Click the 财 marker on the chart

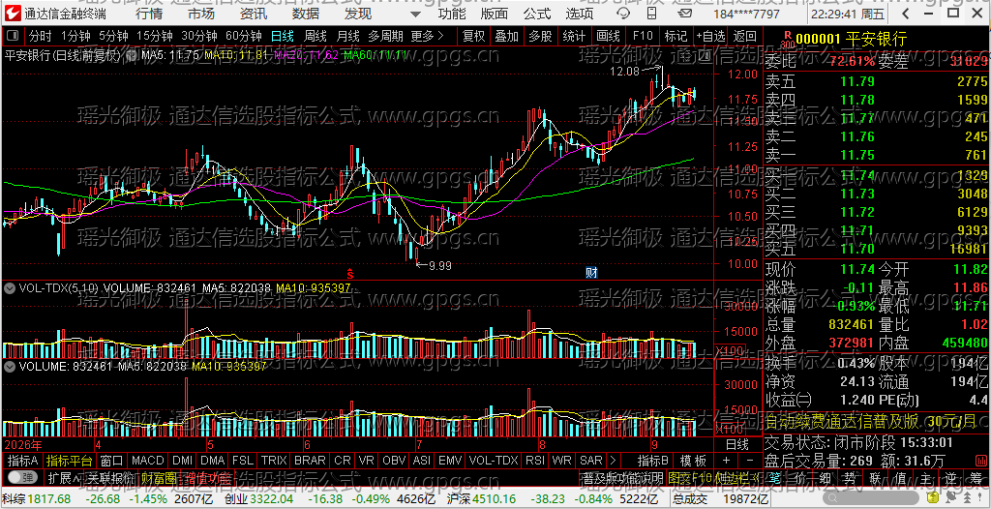[x=591, y=273]
